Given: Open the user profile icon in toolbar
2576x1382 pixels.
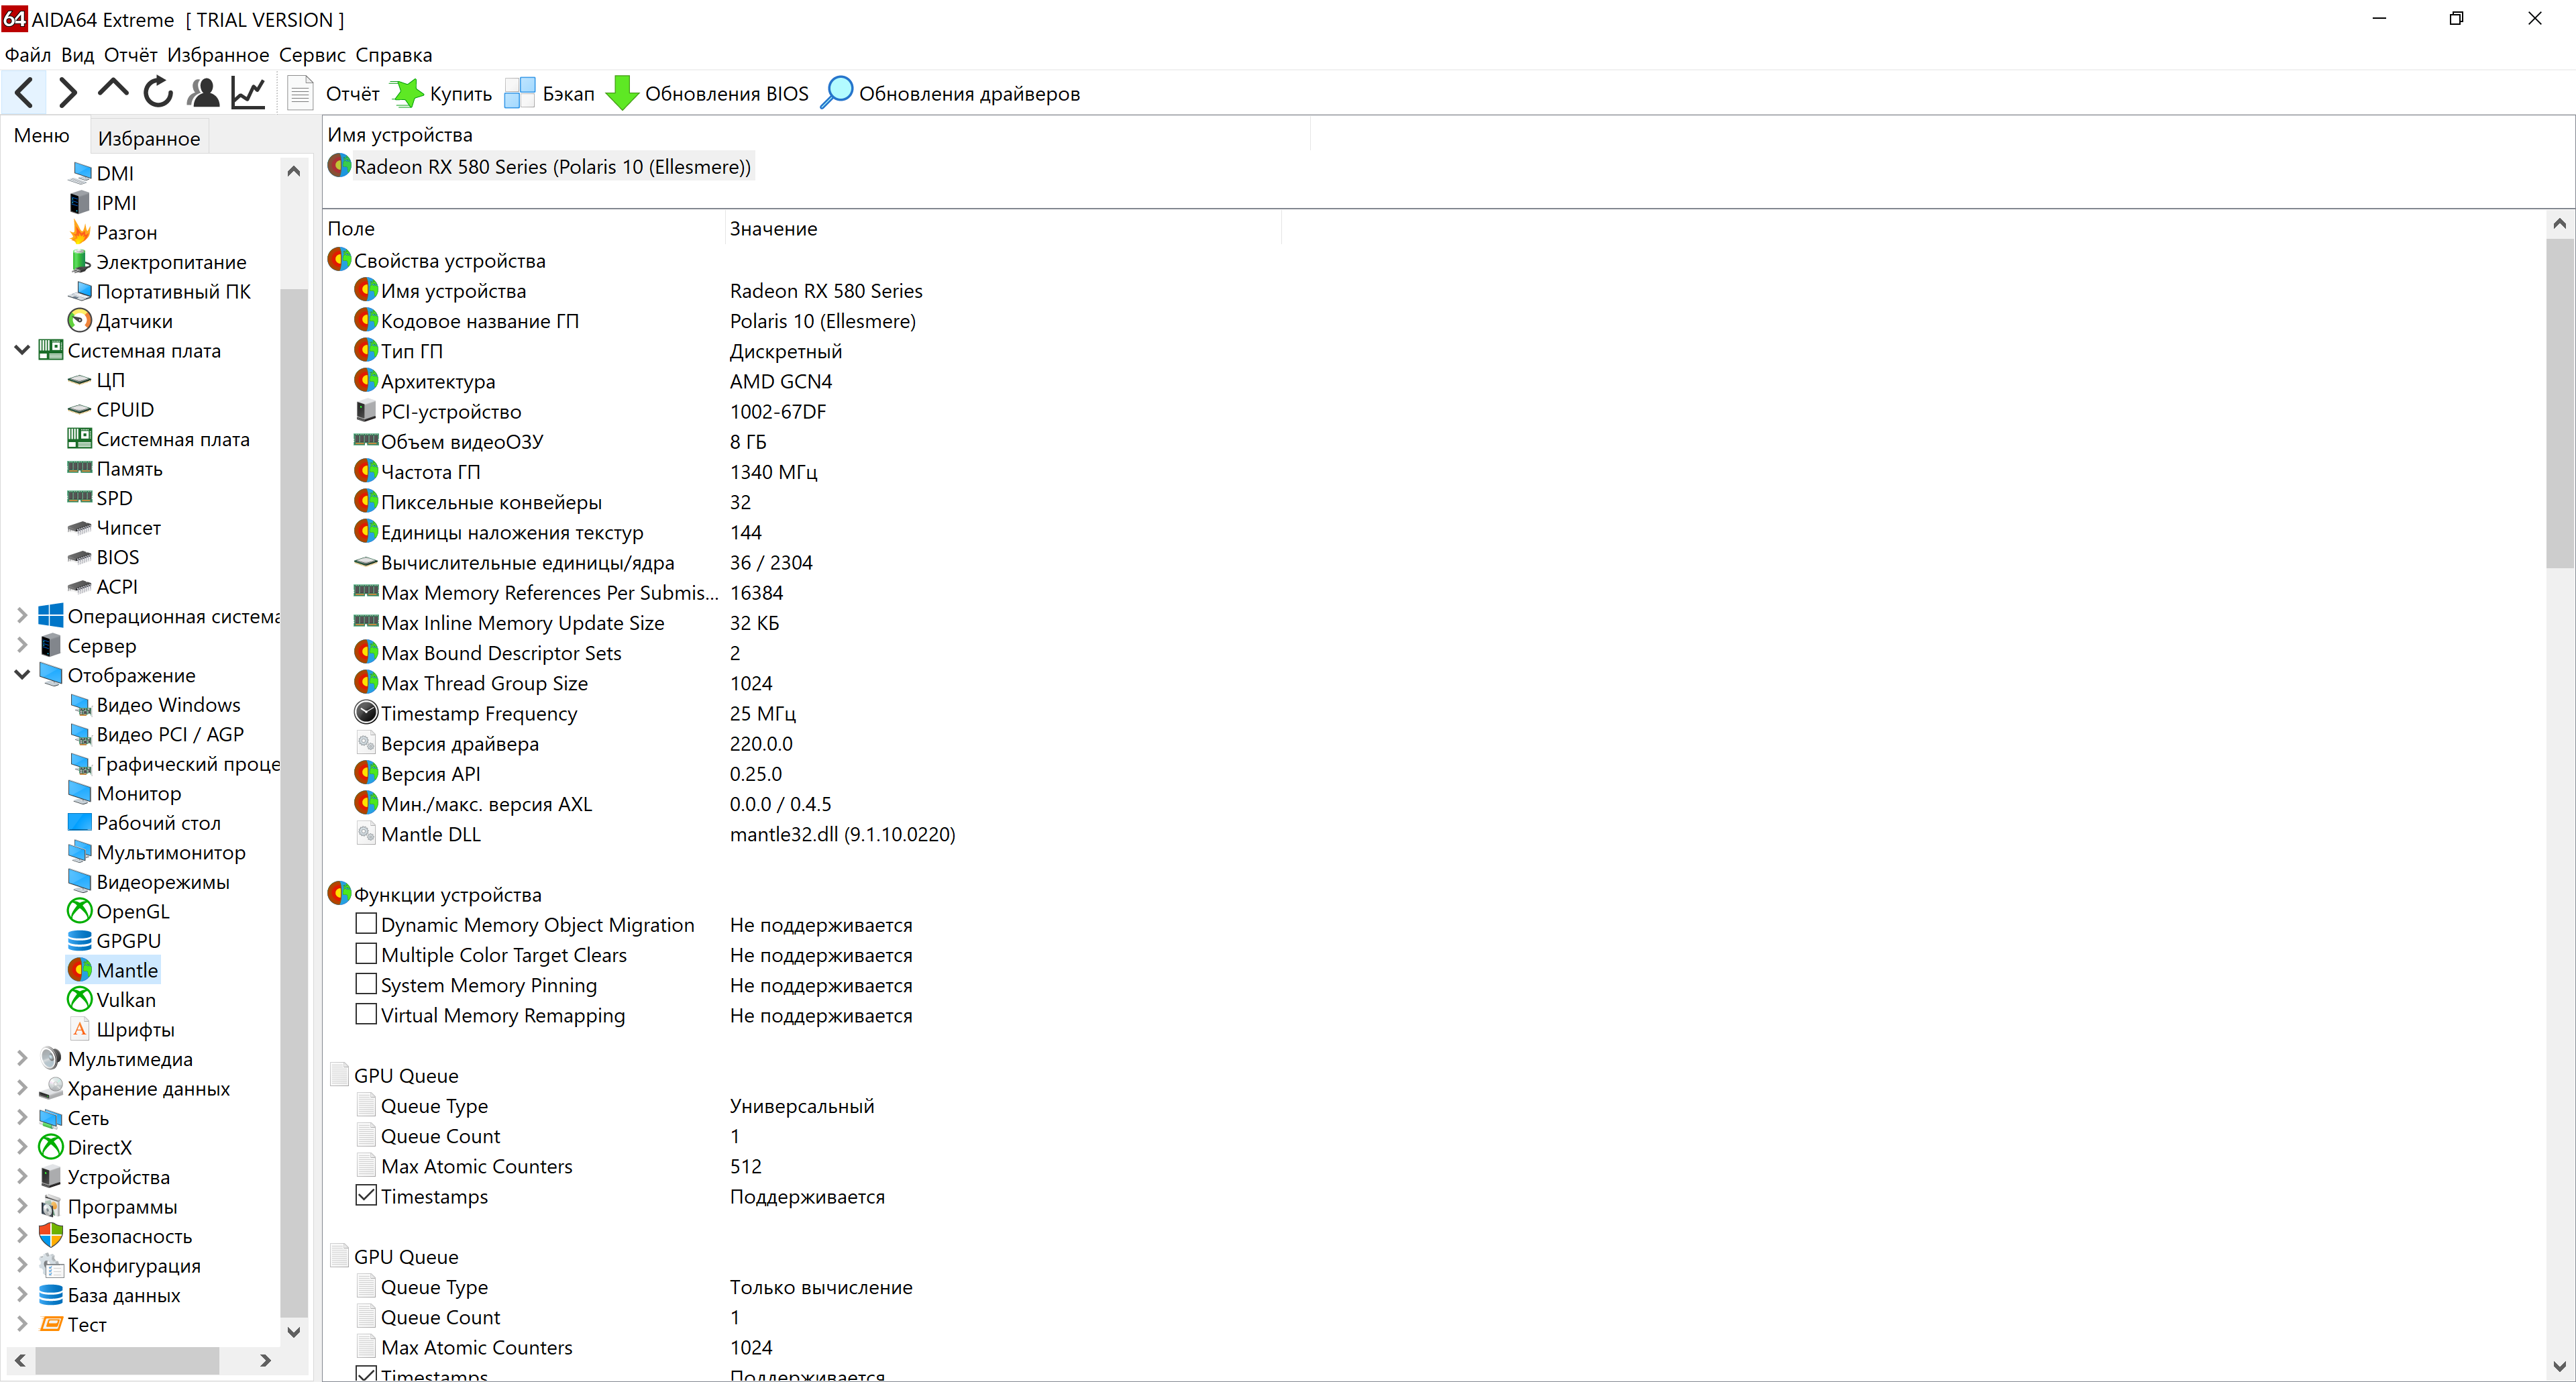Looking at the screenshot, I should [x=203, y=93].
